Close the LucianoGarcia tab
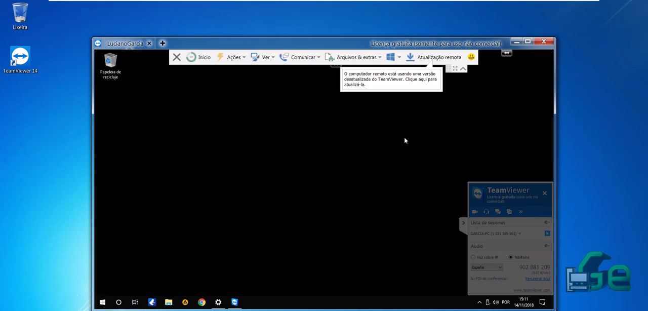The height and width of the screenshot is (311, 648). (x=149, y=44)
